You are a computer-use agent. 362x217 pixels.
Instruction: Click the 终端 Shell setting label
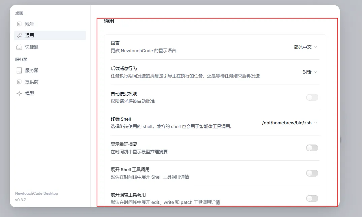[x=121, y=119]
